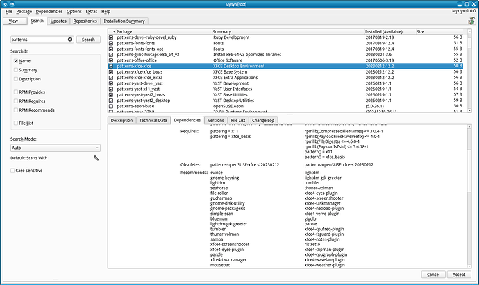
Task: Select the patterns-yast-x11_yast row
Action: pyautogui.click(x=285, y=89)
